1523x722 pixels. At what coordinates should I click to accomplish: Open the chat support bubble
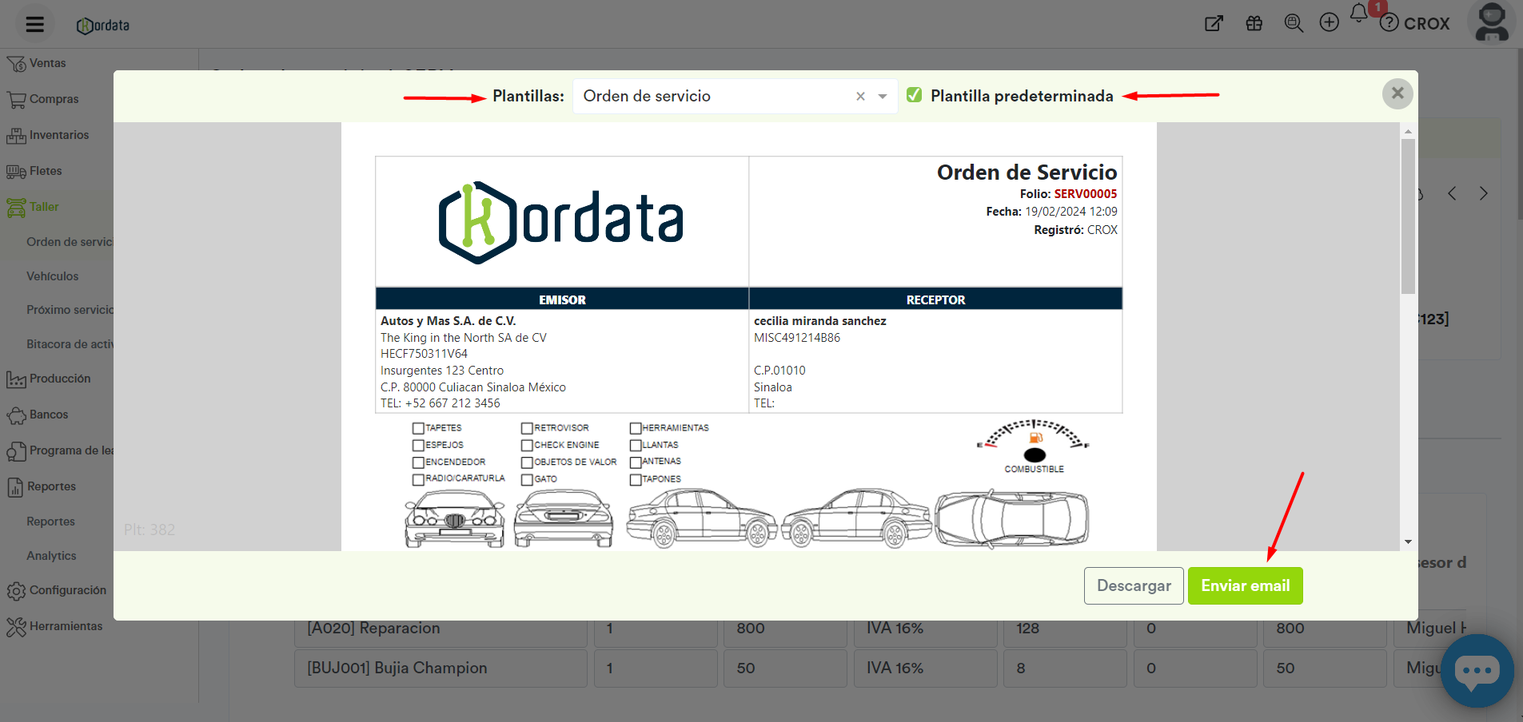pyautogui.click(x=1476, y=670)
